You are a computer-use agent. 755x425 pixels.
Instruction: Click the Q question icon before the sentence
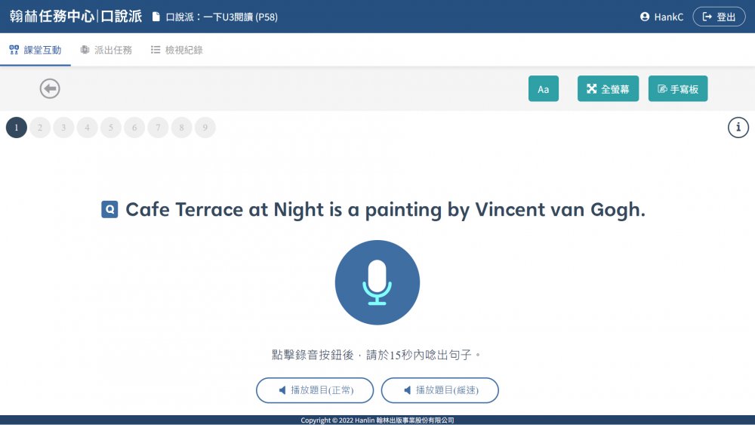109,209
